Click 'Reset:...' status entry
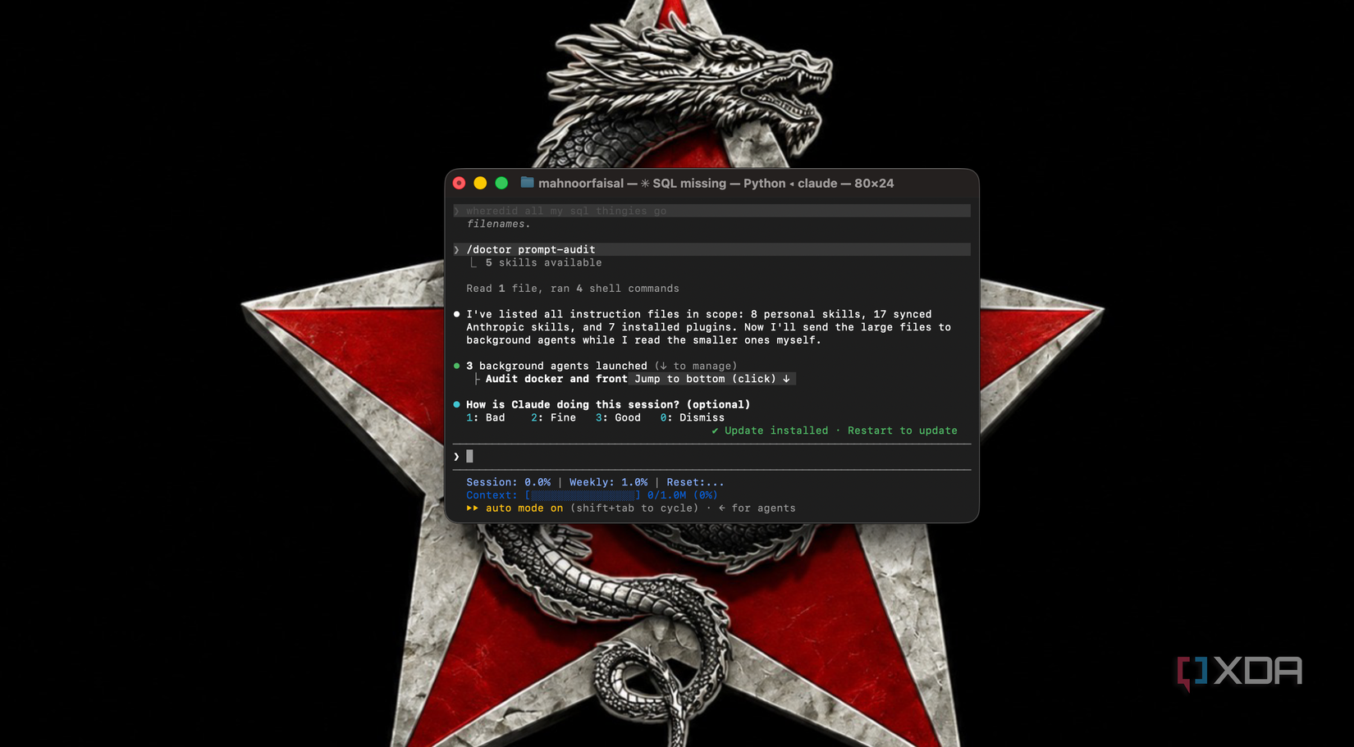Viewport: 1354px width, 747px height. point(695,482)
